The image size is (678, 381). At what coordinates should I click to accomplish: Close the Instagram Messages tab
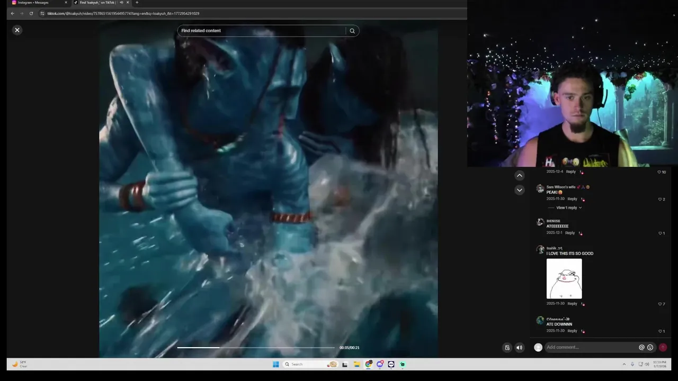click(66, 3)
